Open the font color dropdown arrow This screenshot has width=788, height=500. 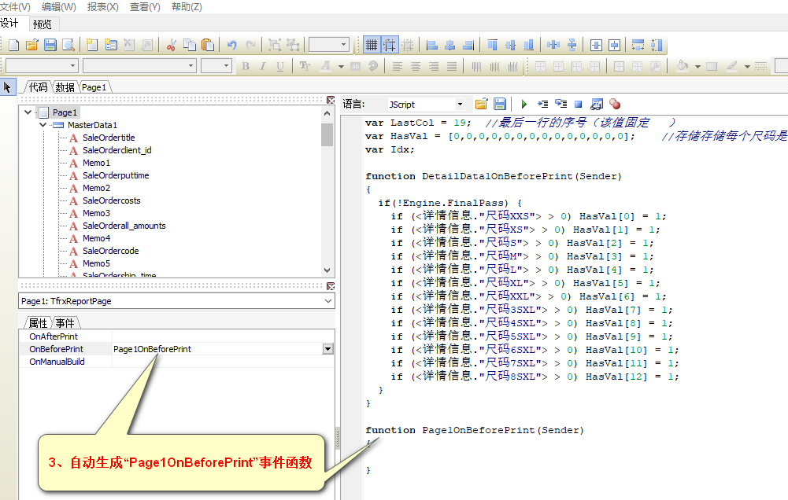341,66
